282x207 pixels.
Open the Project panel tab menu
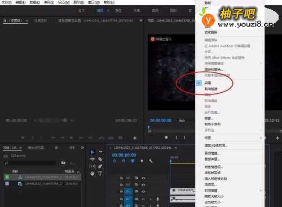(20, 148)
